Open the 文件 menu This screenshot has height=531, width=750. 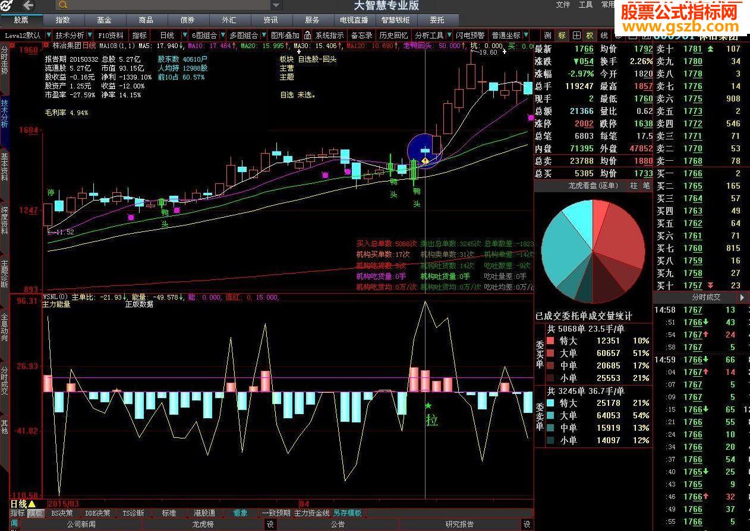(x=563, y=5)
